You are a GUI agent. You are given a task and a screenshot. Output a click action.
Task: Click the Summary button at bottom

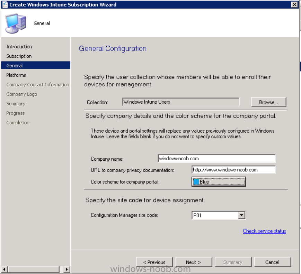233,262
